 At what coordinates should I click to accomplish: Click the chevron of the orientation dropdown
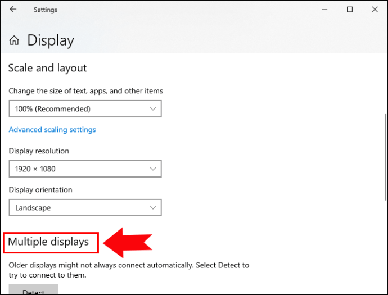click(153, 208)
